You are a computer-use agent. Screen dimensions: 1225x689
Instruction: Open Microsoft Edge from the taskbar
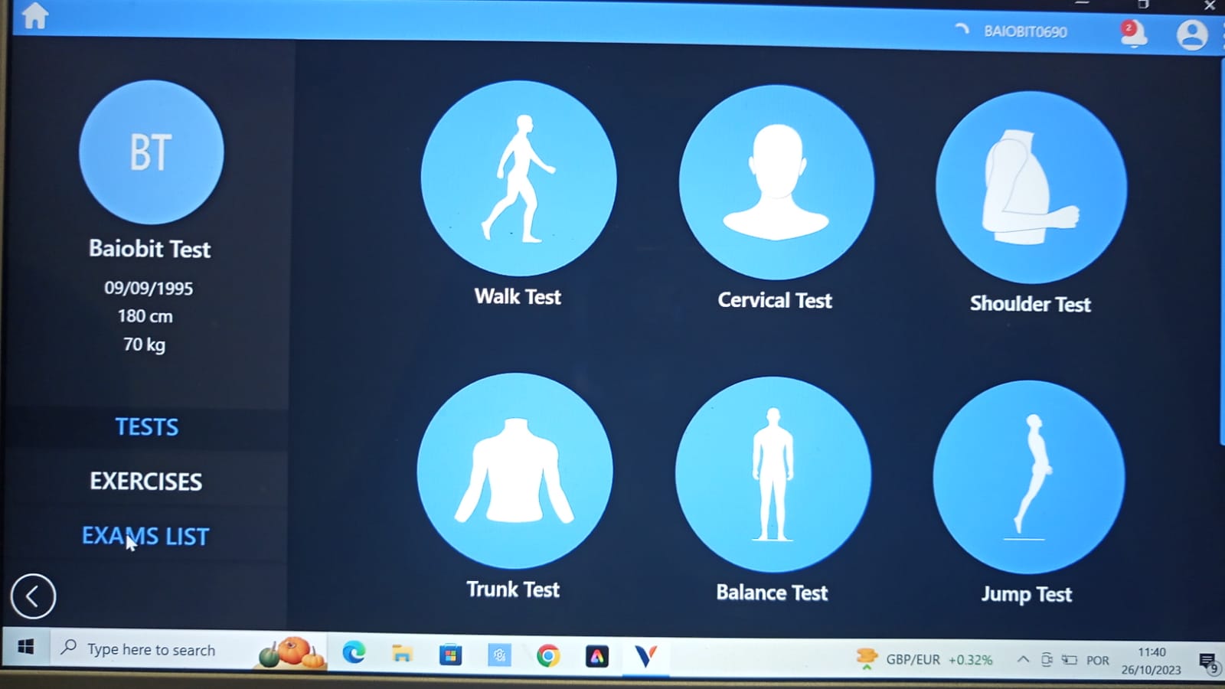[354, 653]
